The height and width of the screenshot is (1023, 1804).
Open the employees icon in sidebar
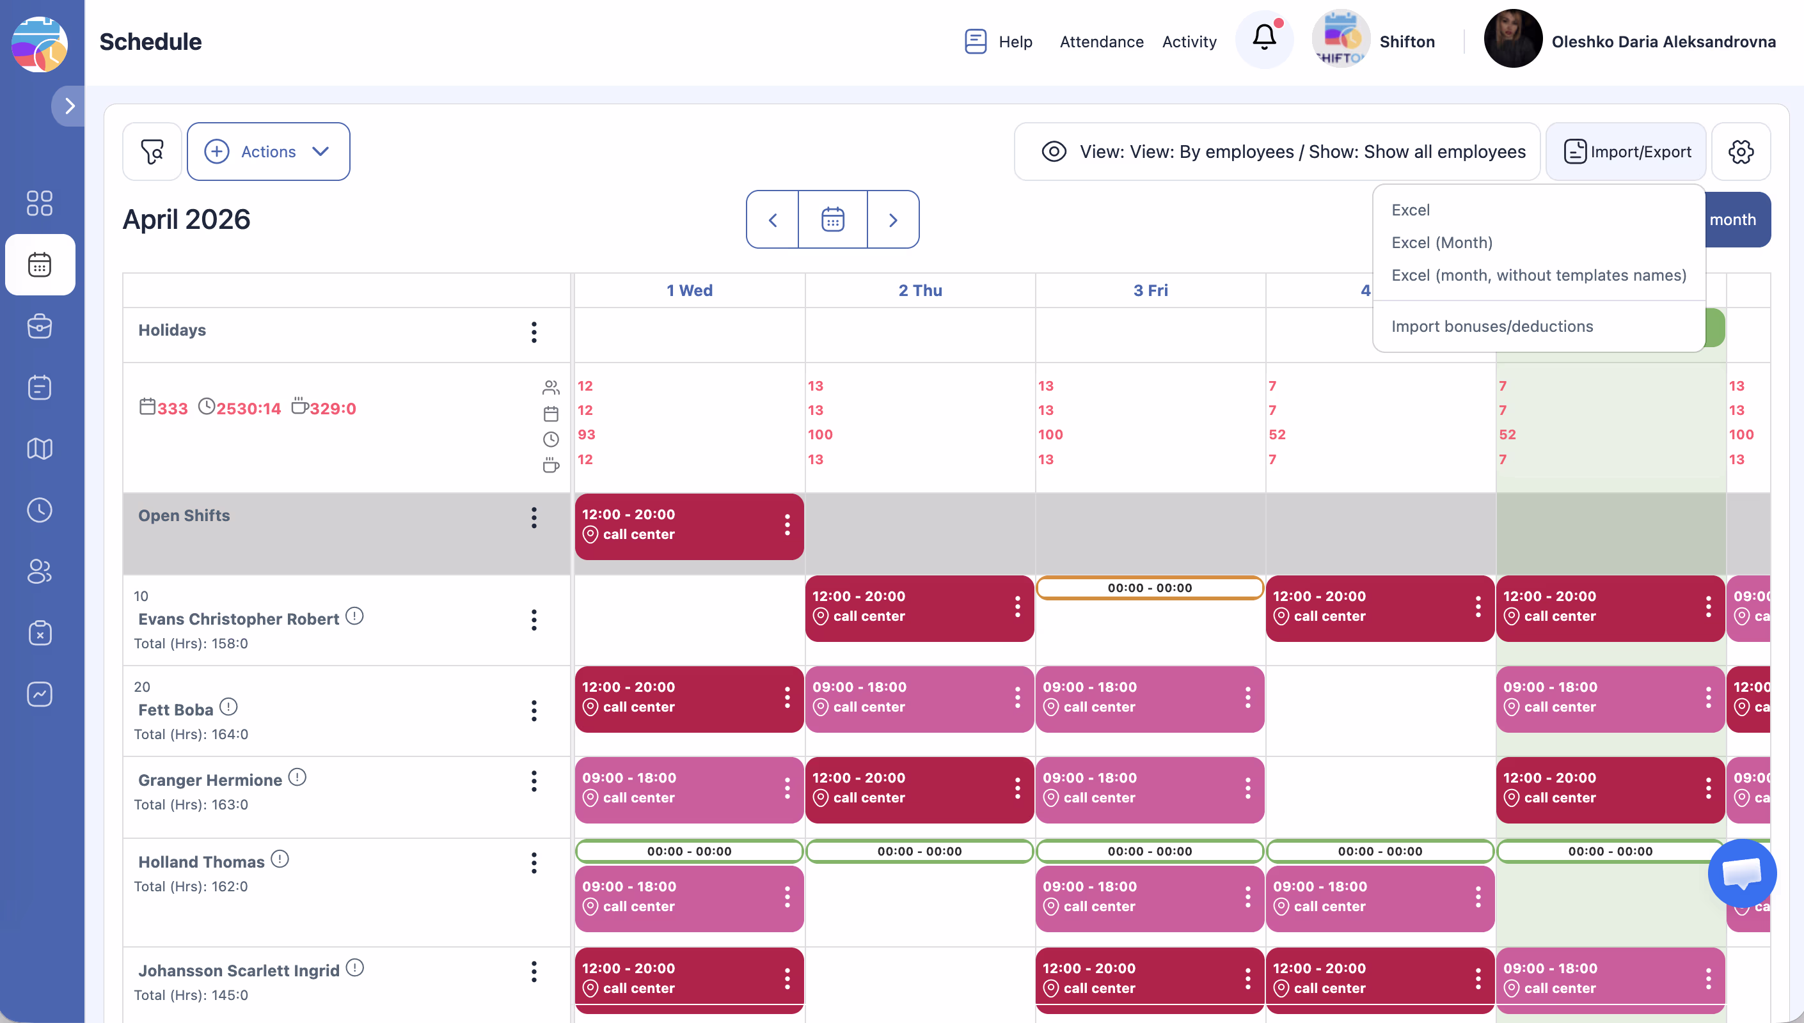click(40, 571)
